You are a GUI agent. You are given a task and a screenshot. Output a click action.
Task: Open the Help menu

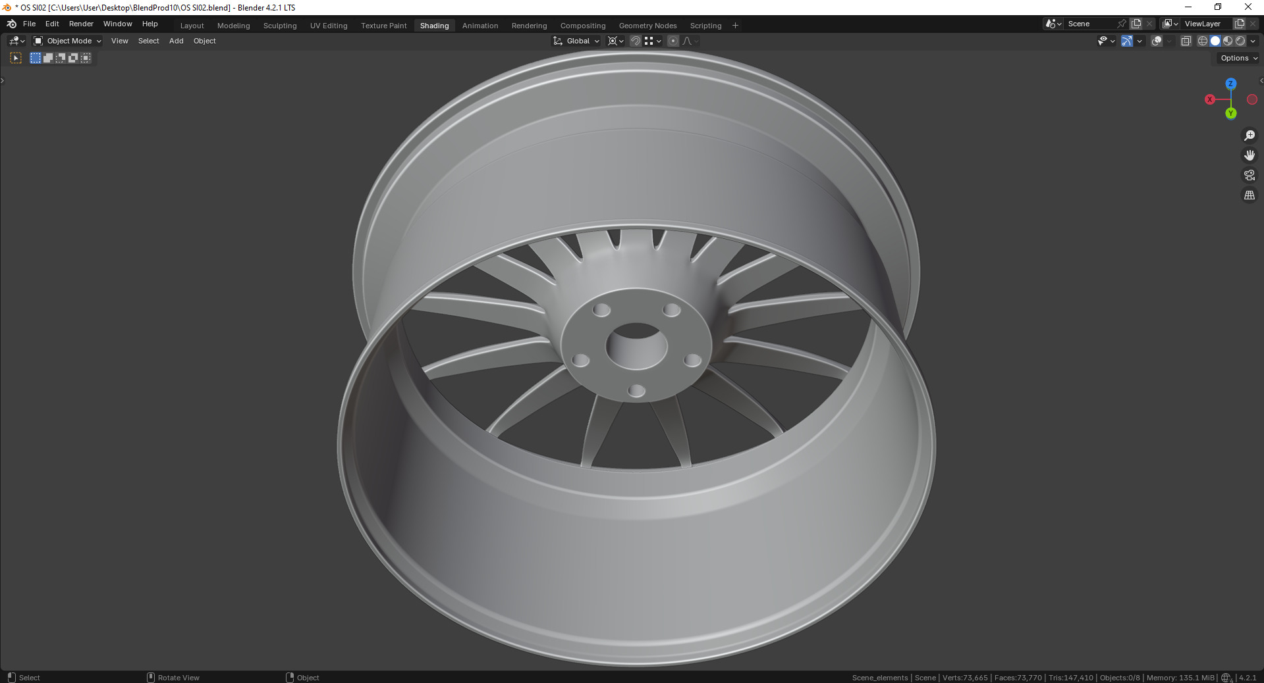tap(150, 24)
